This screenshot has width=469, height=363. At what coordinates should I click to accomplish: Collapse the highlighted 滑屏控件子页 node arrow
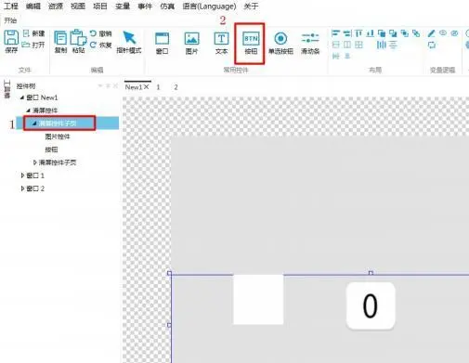tap(34, 123)
